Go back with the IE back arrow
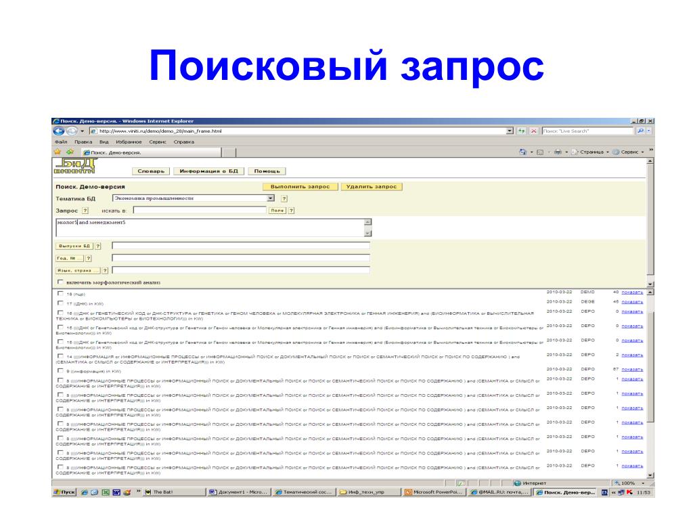Screen dimensions: 693x520 click(58, 131)
